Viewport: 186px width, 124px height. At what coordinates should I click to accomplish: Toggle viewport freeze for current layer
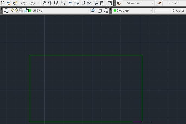click(21, 11)
